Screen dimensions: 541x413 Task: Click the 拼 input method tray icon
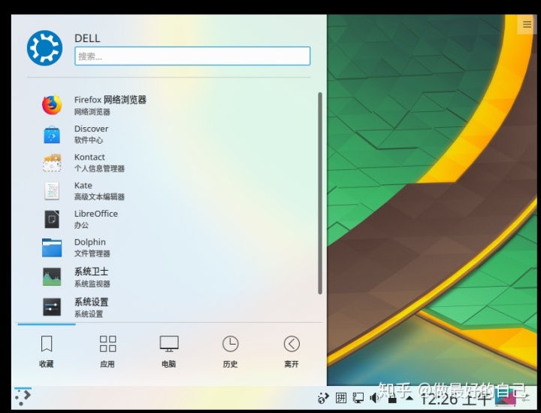(341, 398)
